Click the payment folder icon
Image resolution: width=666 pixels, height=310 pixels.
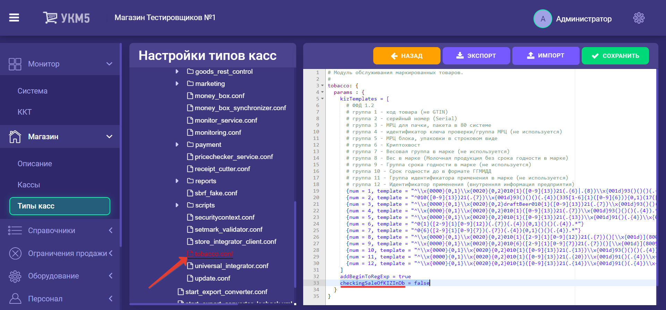[x=190, y=144]
